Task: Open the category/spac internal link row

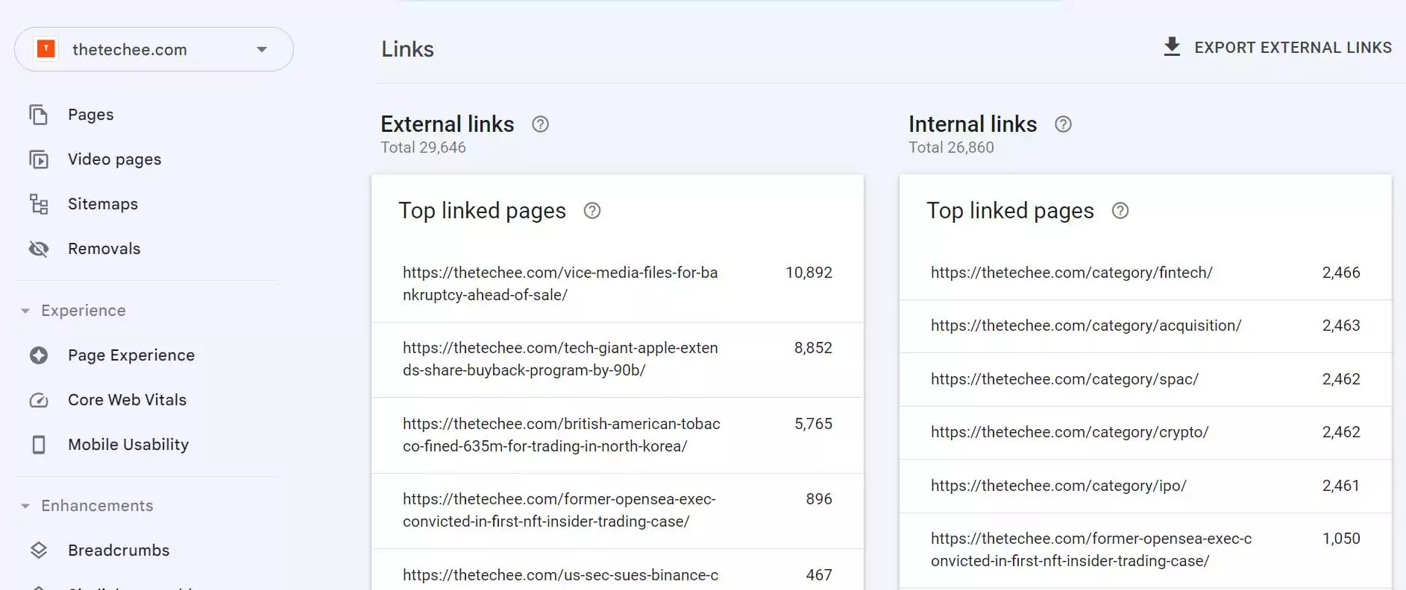Action: click(x=1146, y=380)
